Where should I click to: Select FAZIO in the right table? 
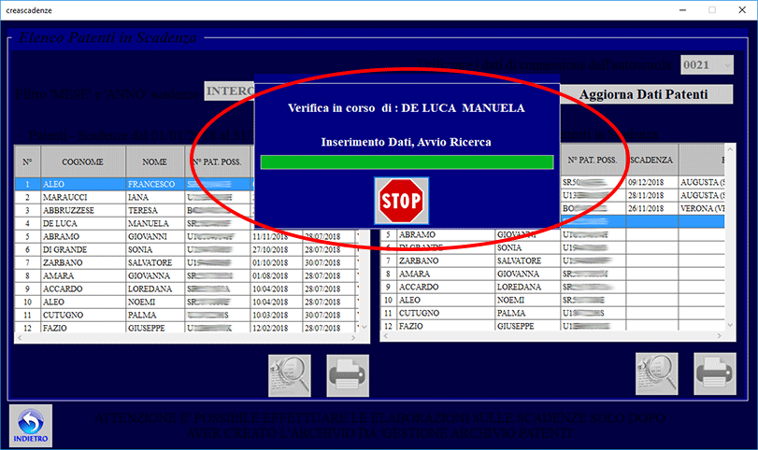coord(411,326)
